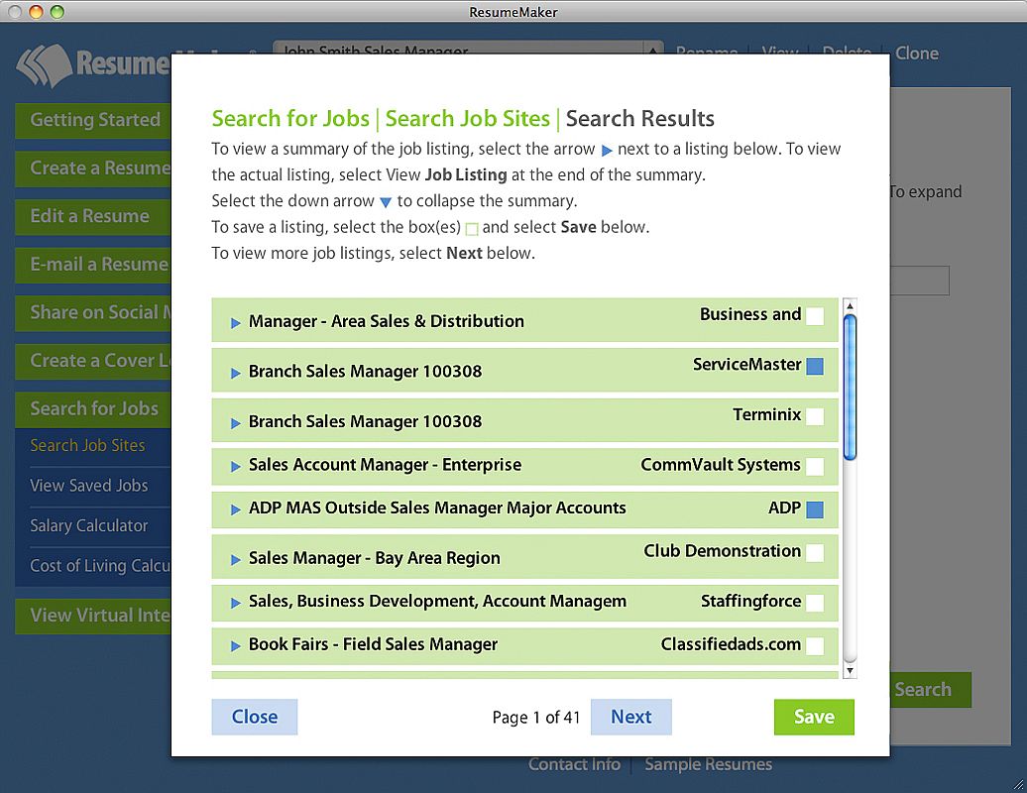Select the 'Manager - Area Sales & Distribution' title

(387, 321)
